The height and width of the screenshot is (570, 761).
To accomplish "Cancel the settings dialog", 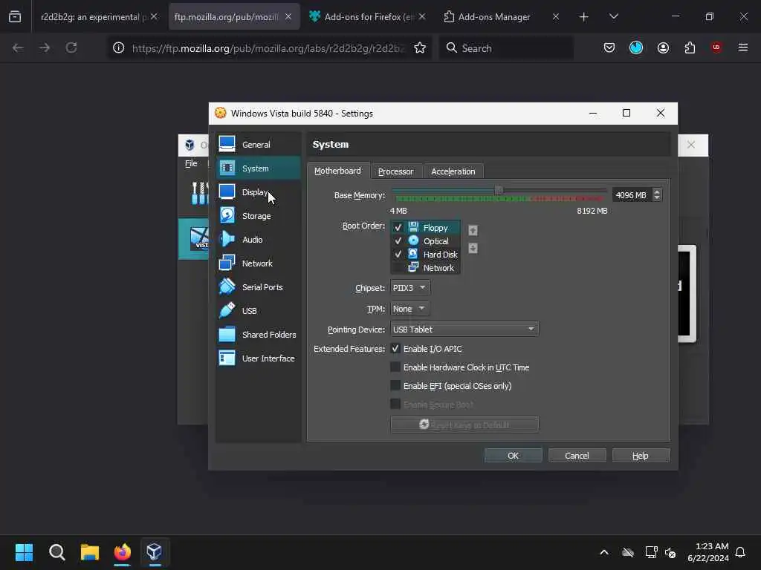I will [577, 455].
